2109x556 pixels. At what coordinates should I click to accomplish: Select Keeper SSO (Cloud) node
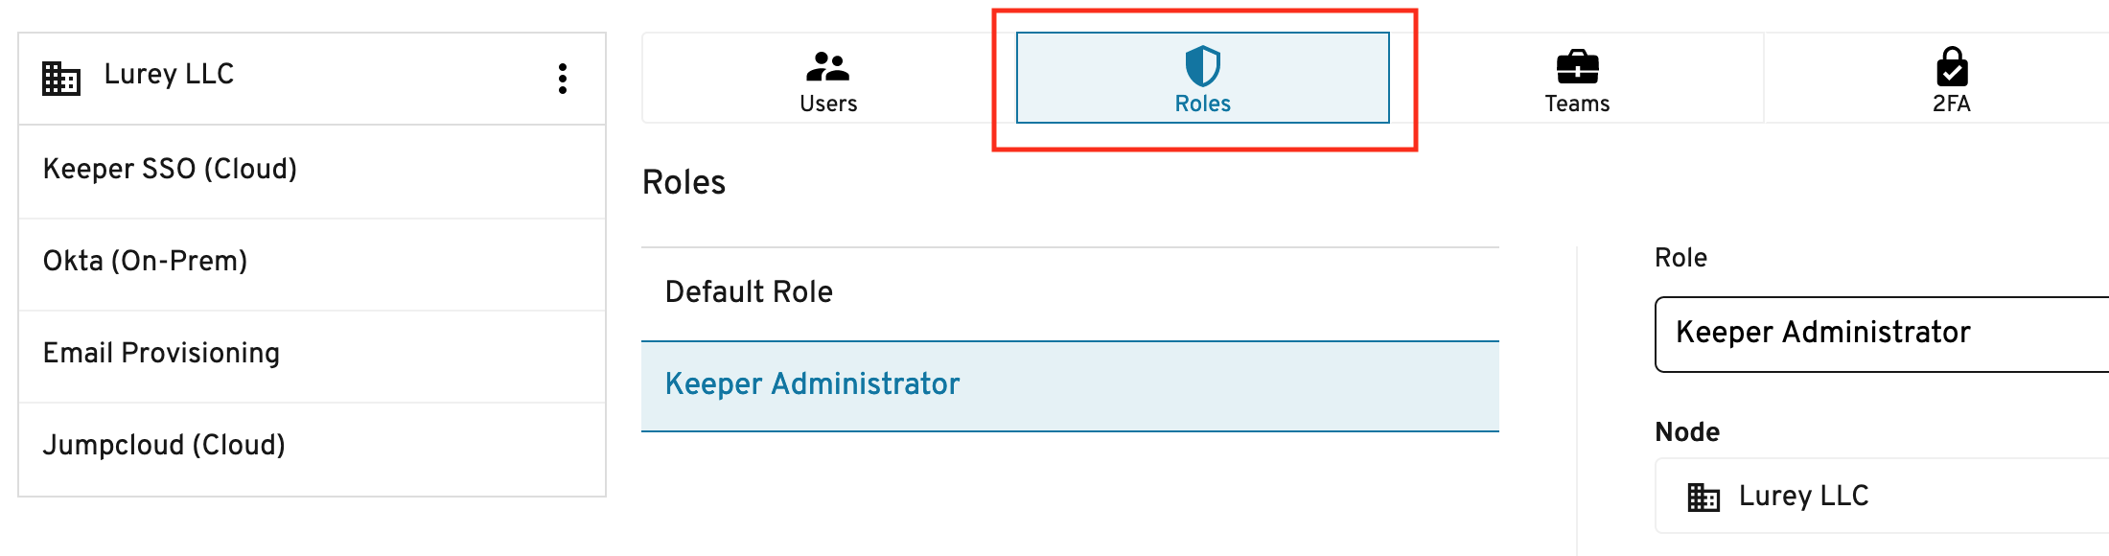click(x=313, y=170)
